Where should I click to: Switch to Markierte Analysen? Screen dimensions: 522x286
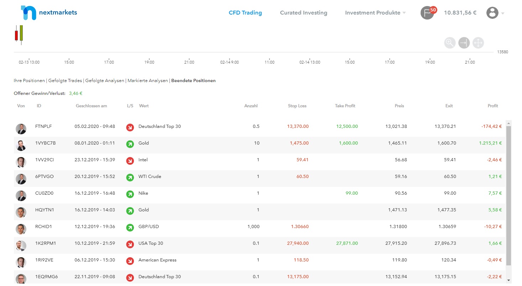(x=148, y=81)
